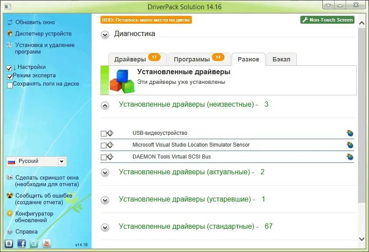369x252 pixels.
Task: Click USB-видеоустройство driver name
Action: coord(160,133)
